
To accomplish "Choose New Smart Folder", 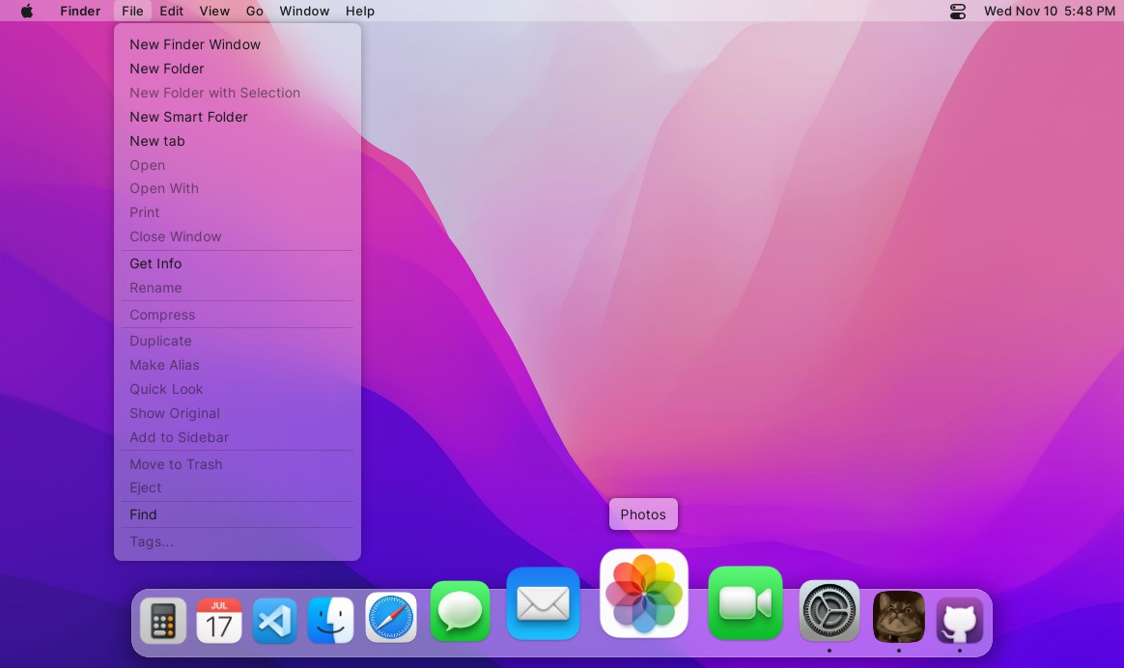I will 238,117.
